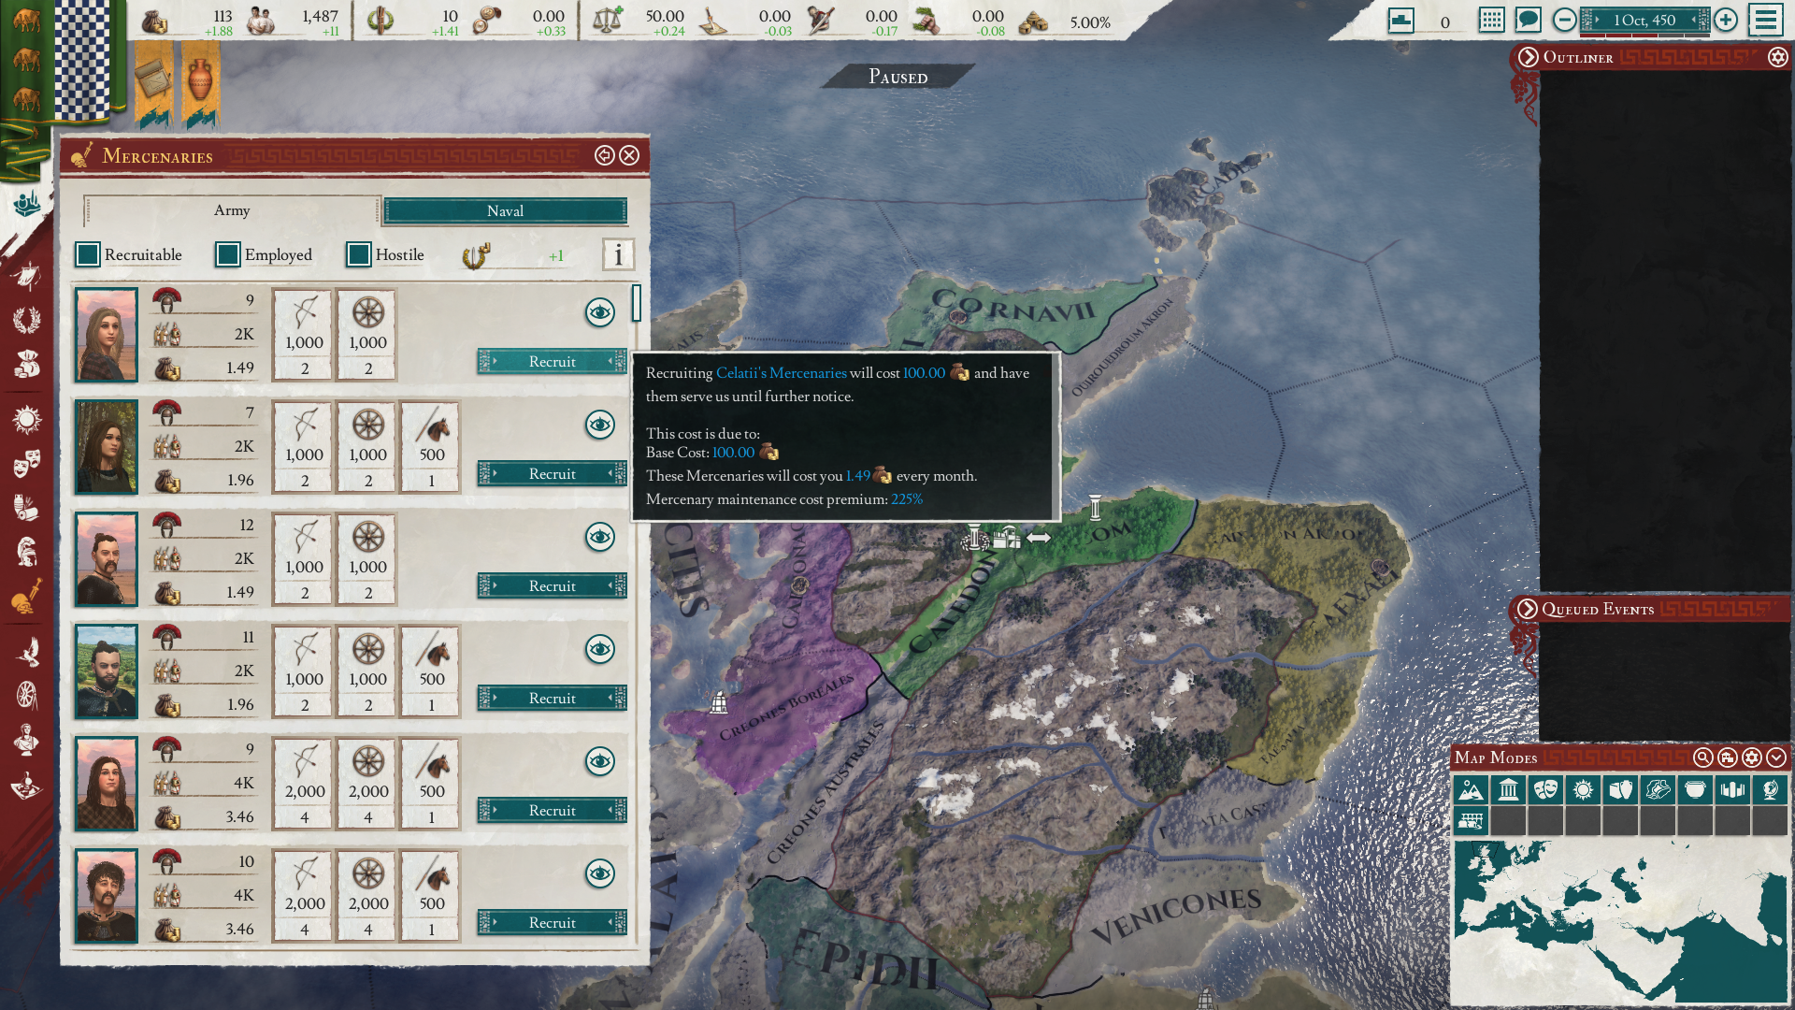This screenshot has width=1795, height=1010.
Task: Toggle the Recruitable checkbox
Action: [x=88, y=254]
